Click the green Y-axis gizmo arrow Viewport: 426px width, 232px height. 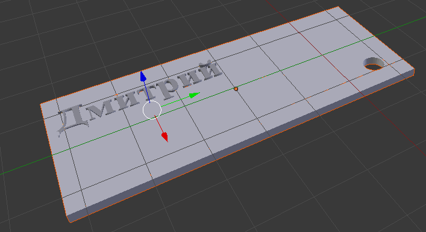pos(195,95)
